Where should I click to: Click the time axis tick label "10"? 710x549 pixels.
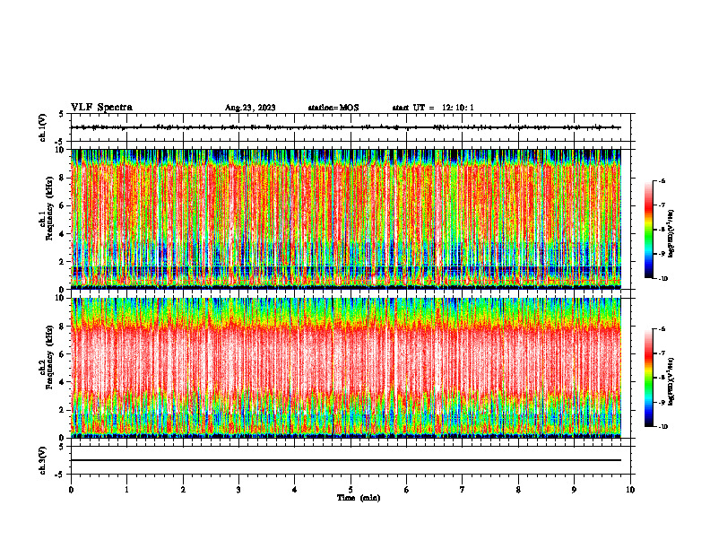click(630, 490)
